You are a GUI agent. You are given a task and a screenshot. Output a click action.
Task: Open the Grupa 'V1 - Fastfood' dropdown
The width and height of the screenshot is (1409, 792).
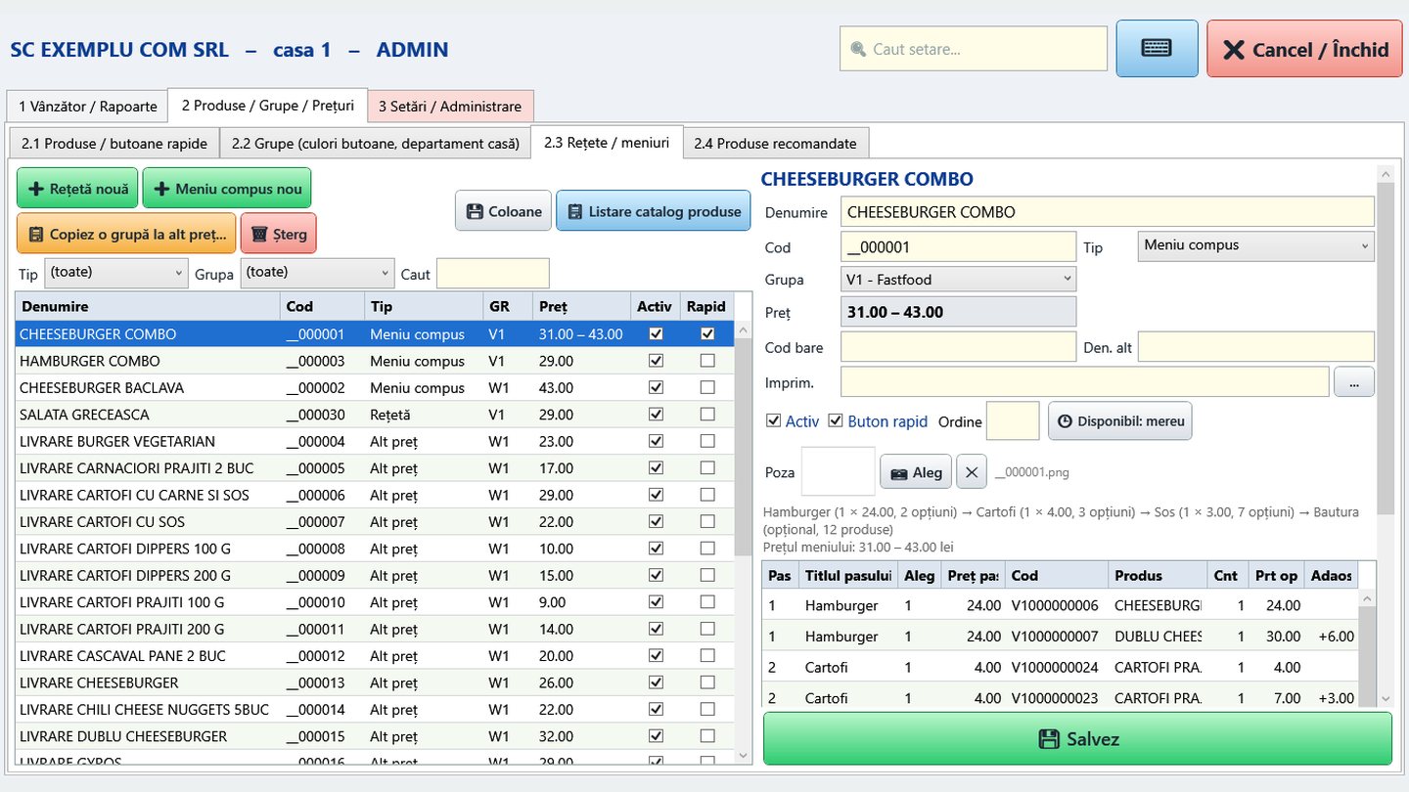click(x=958, y=279)
